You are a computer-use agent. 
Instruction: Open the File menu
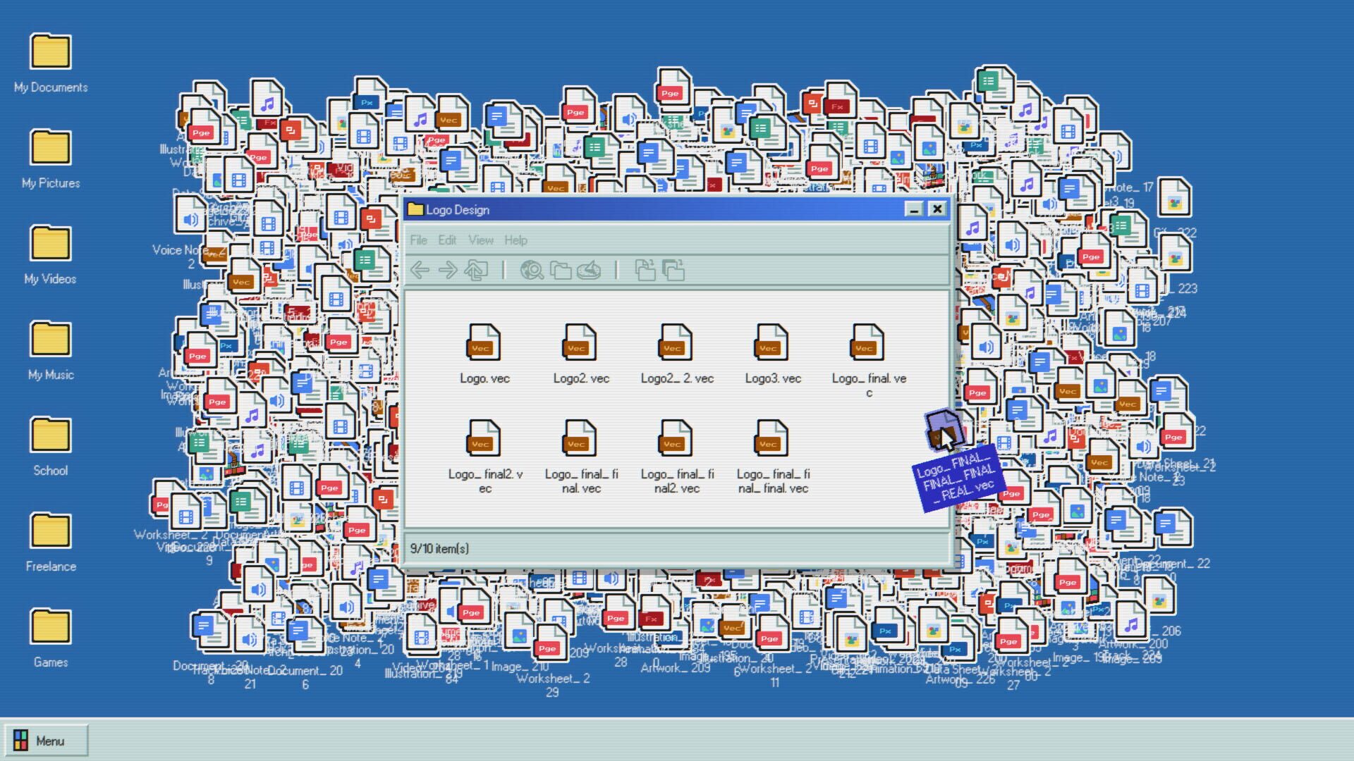419,240
